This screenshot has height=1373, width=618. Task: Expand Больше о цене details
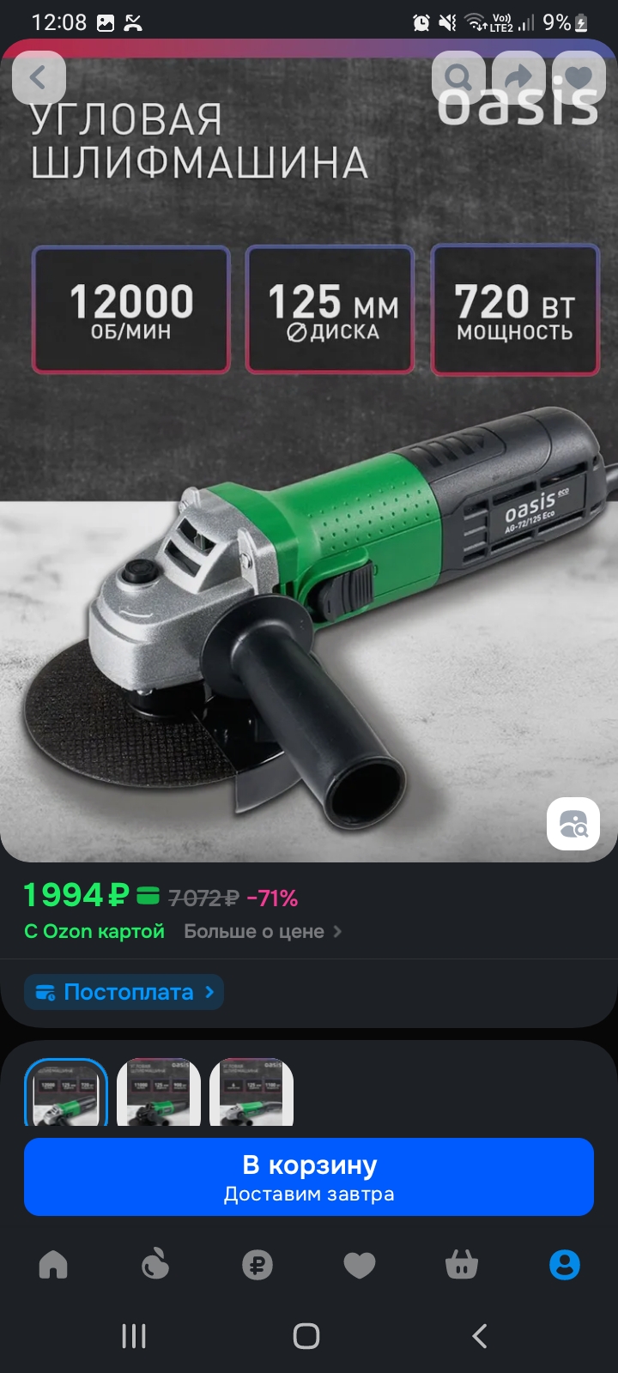pos(263,932)
